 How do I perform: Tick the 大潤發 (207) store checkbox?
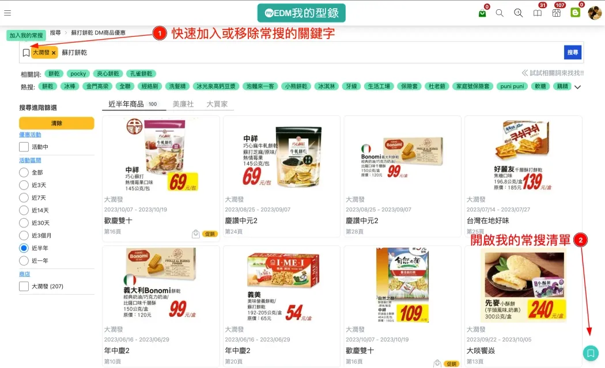tap(24, 286)
